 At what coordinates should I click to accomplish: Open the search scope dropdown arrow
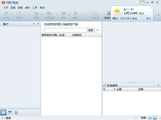pos(46,30)
